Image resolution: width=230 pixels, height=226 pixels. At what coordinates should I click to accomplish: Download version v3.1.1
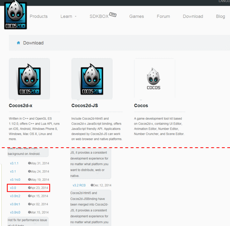pos(14,163)
